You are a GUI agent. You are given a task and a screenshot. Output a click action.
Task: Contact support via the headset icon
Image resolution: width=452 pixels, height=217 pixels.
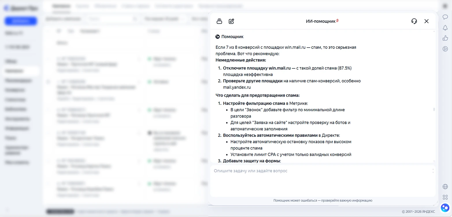414,21
